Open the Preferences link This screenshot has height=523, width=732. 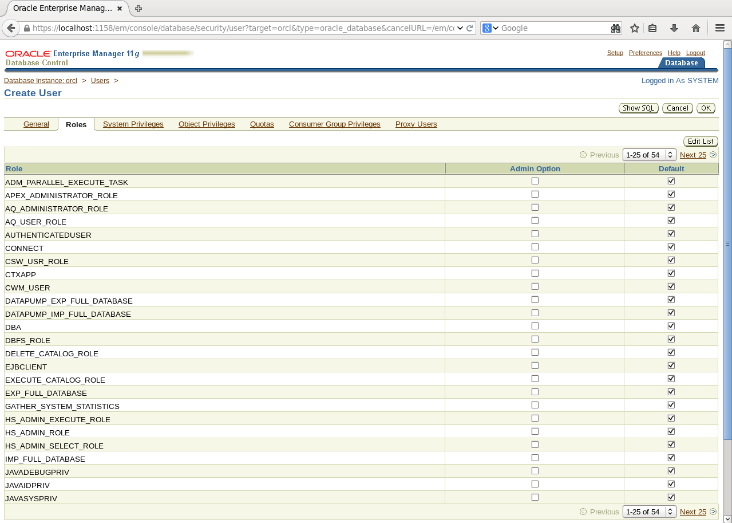click(x=646, y=53)
